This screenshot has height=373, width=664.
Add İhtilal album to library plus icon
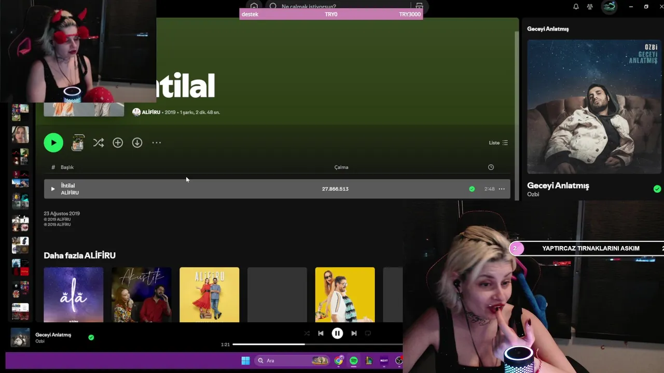point(118,142)
